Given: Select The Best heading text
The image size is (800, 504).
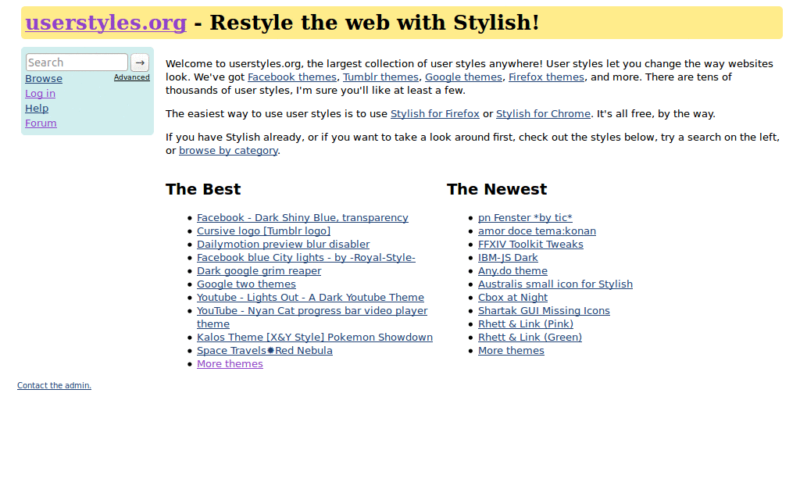Looking at the screenshot, I should pyautogui.click(x=203, y=189).
